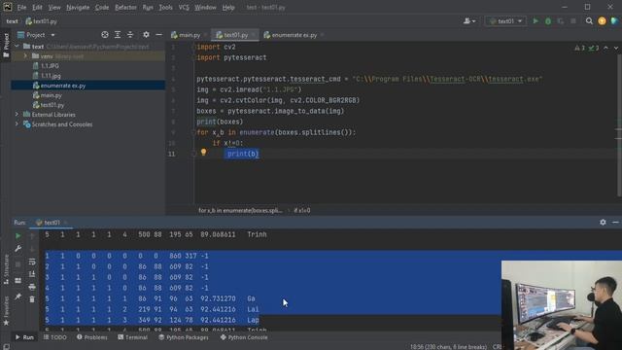This screenshot has width=622, height=350.
Task: Open the TODO tool window
Action: pos(55,337)
